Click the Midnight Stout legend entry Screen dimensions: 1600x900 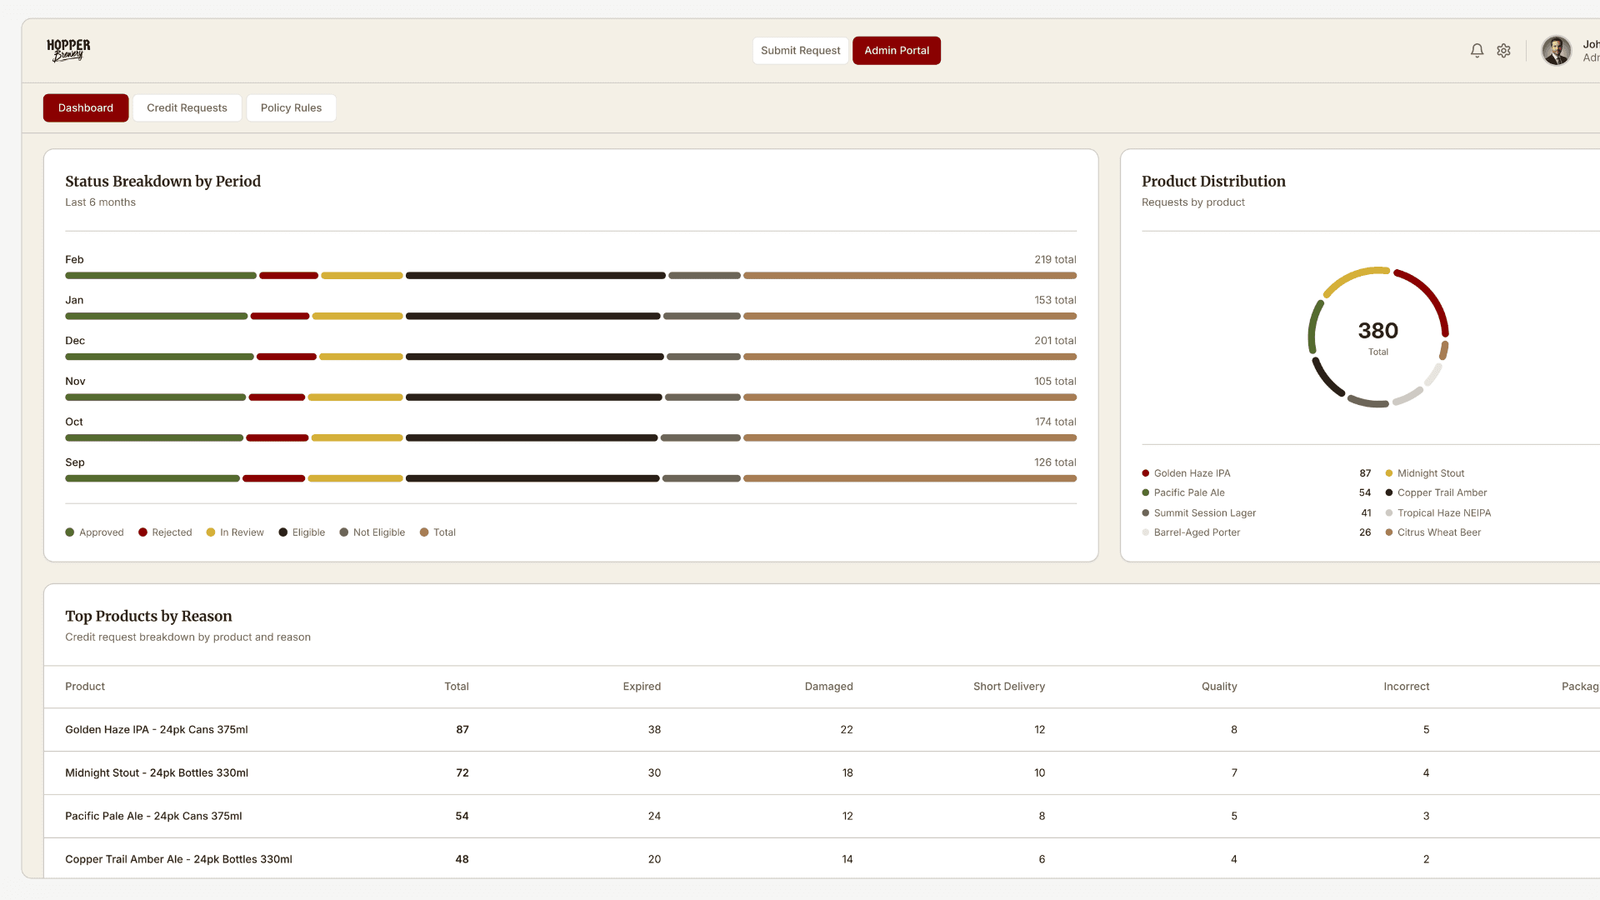point(1430,473)
